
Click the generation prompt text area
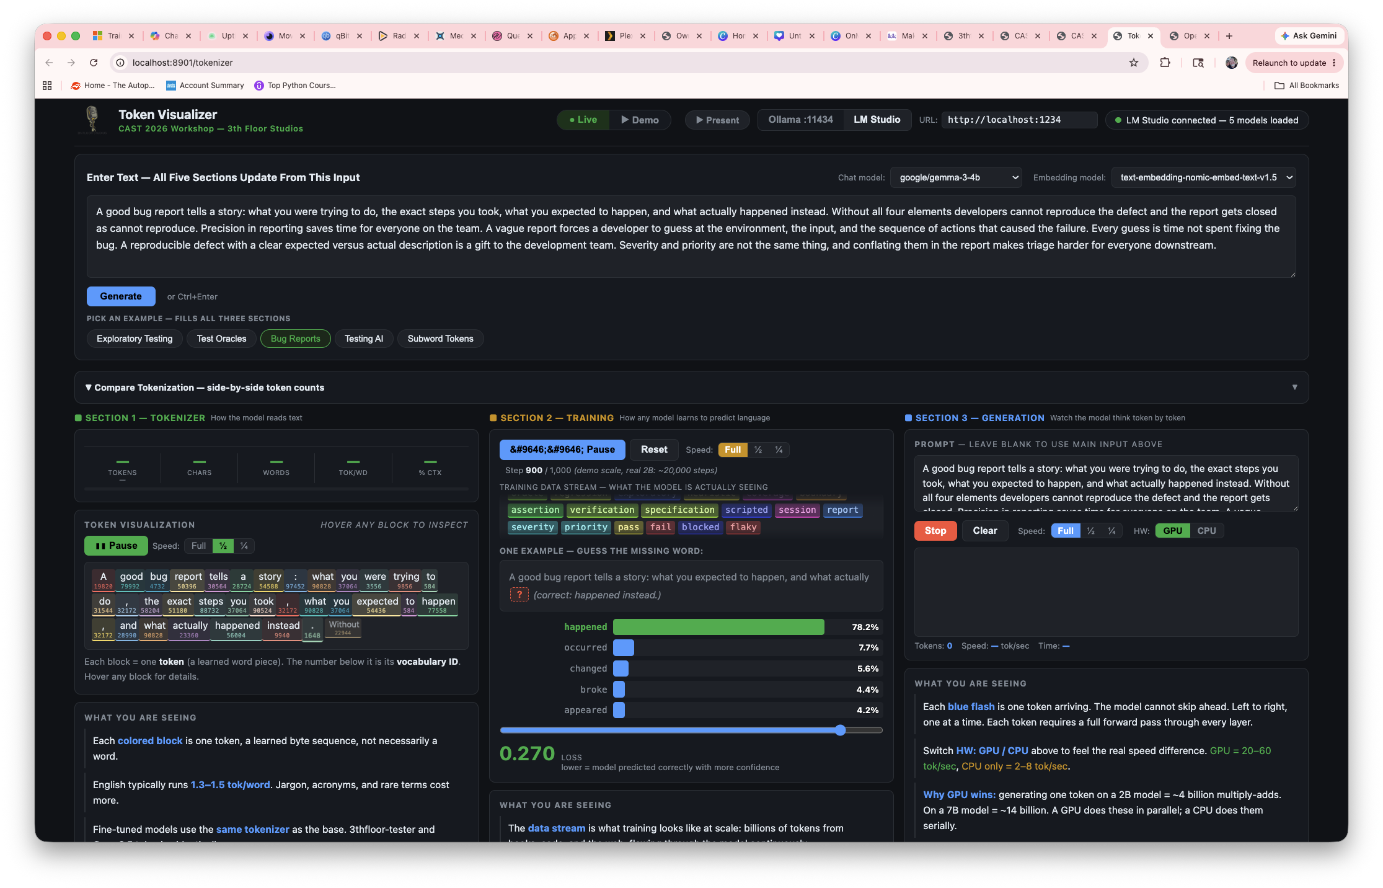[x=1106, y=484]
